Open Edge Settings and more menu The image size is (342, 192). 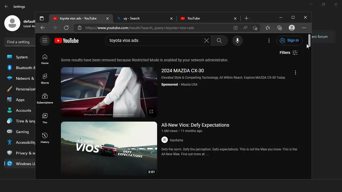(304, 28)
